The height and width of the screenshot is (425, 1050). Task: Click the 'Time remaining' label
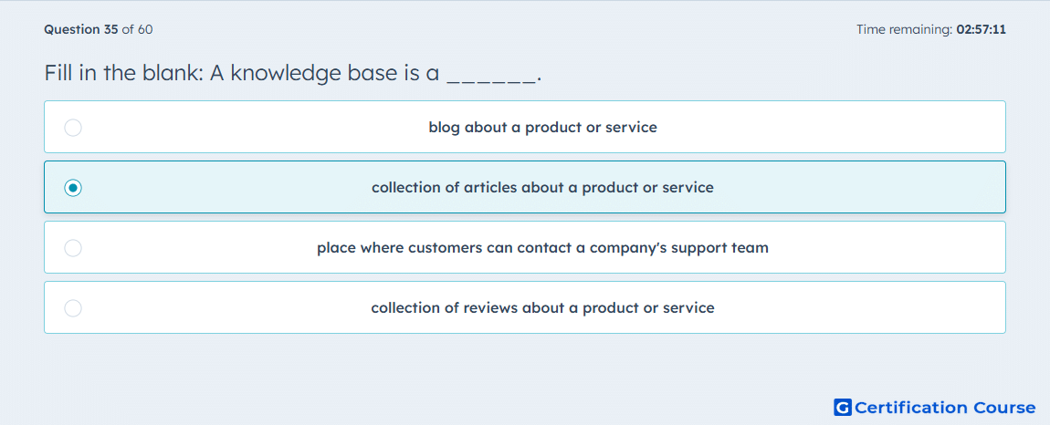click(905, 29)
